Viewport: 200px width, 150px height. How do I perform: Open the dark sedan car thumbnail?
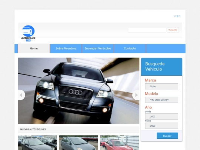37,143
